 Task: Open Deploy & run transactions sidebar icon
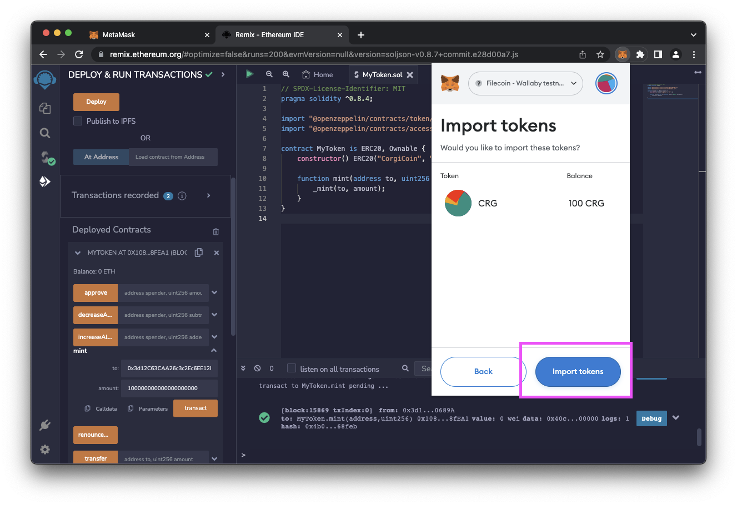[45, 181]
